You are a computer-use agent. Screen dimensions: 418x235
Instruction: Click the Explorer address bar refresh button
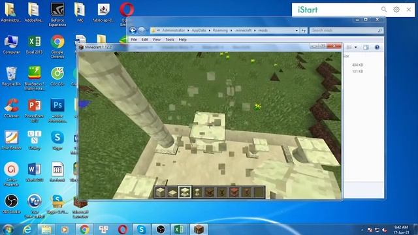coord(304,31)
